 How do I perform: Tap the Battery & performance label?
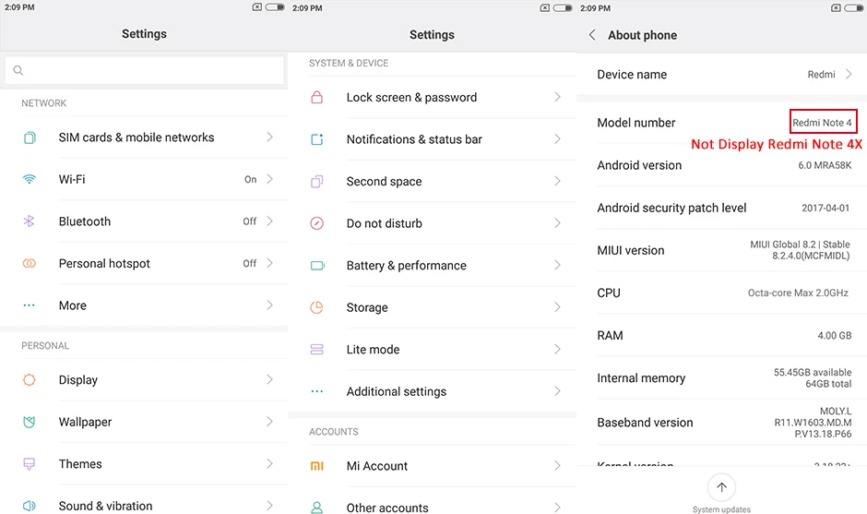point(407,266)
